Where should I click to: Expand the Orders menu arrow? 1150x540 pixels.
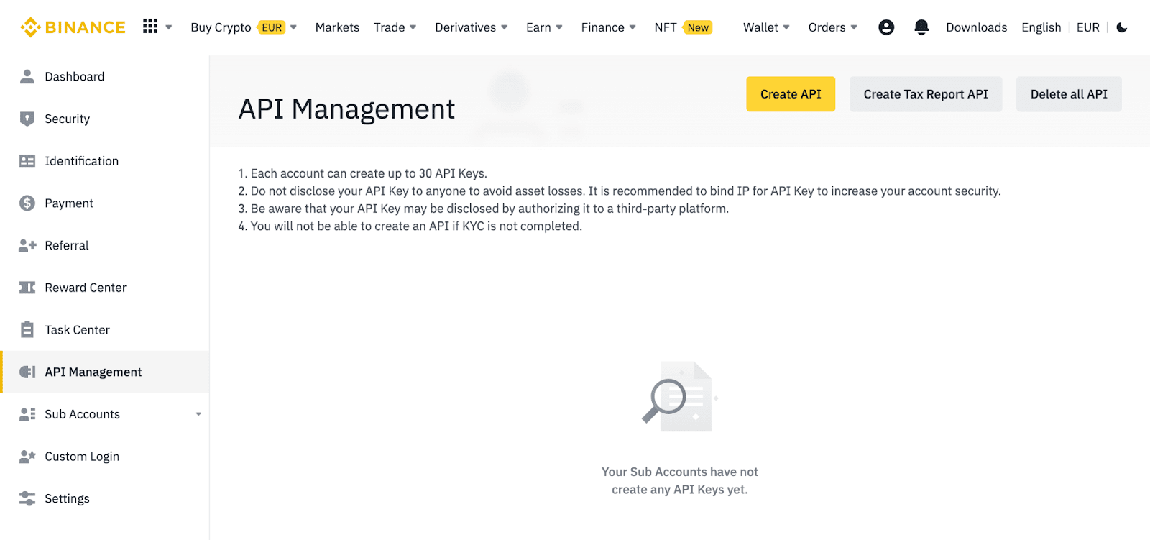[854, 27]
